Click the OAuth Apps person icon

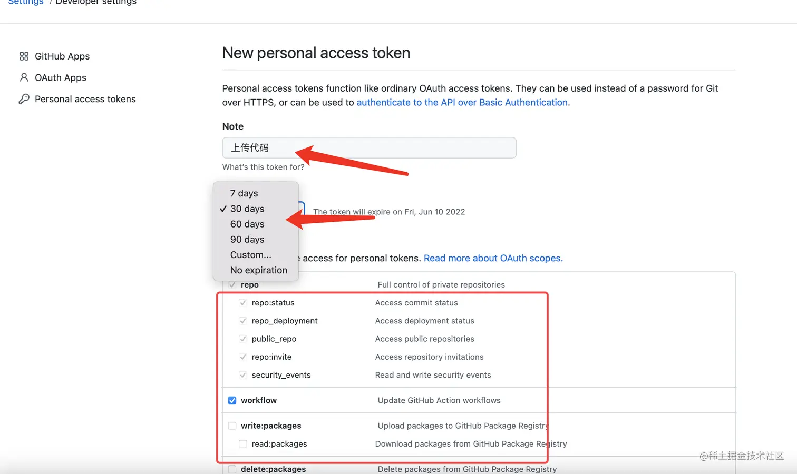[x=24, y=77]
